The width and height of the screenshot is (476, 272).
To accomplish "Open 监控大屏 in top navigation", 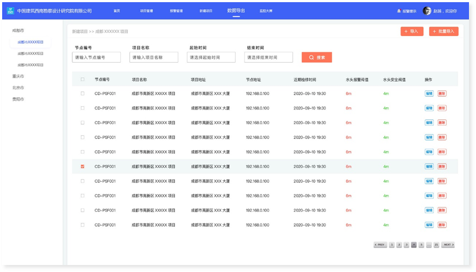I will click(x=266, y=11).
